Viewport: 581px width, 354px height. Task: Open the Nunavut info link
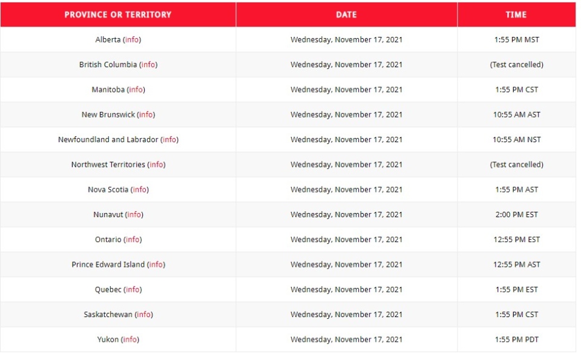134,214
